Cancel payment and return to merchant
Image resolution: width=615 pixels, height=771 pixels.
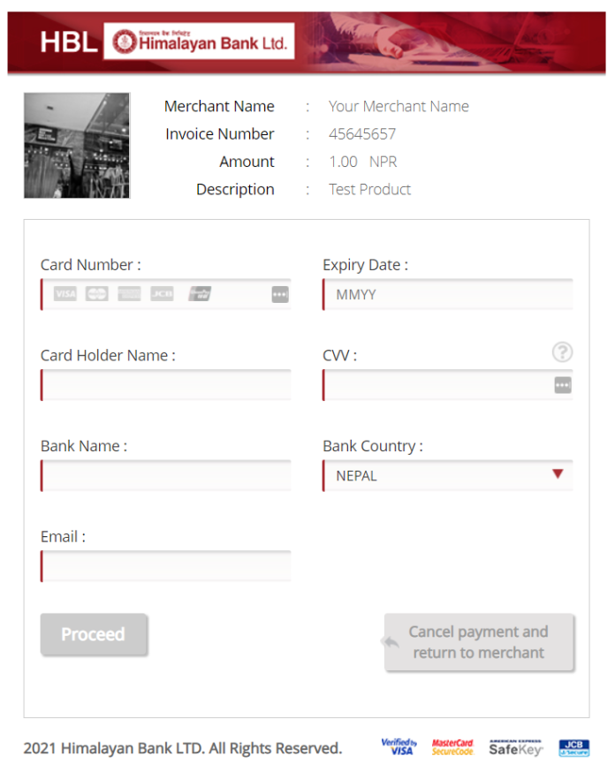click(479, 642)
